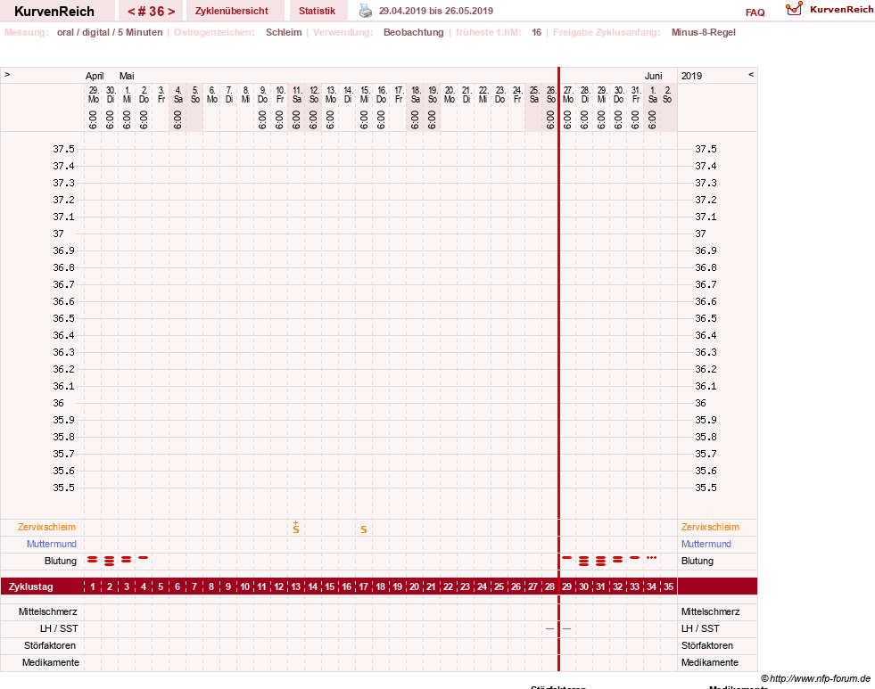Click the negative LH test mark on day 29

[567, 628]
